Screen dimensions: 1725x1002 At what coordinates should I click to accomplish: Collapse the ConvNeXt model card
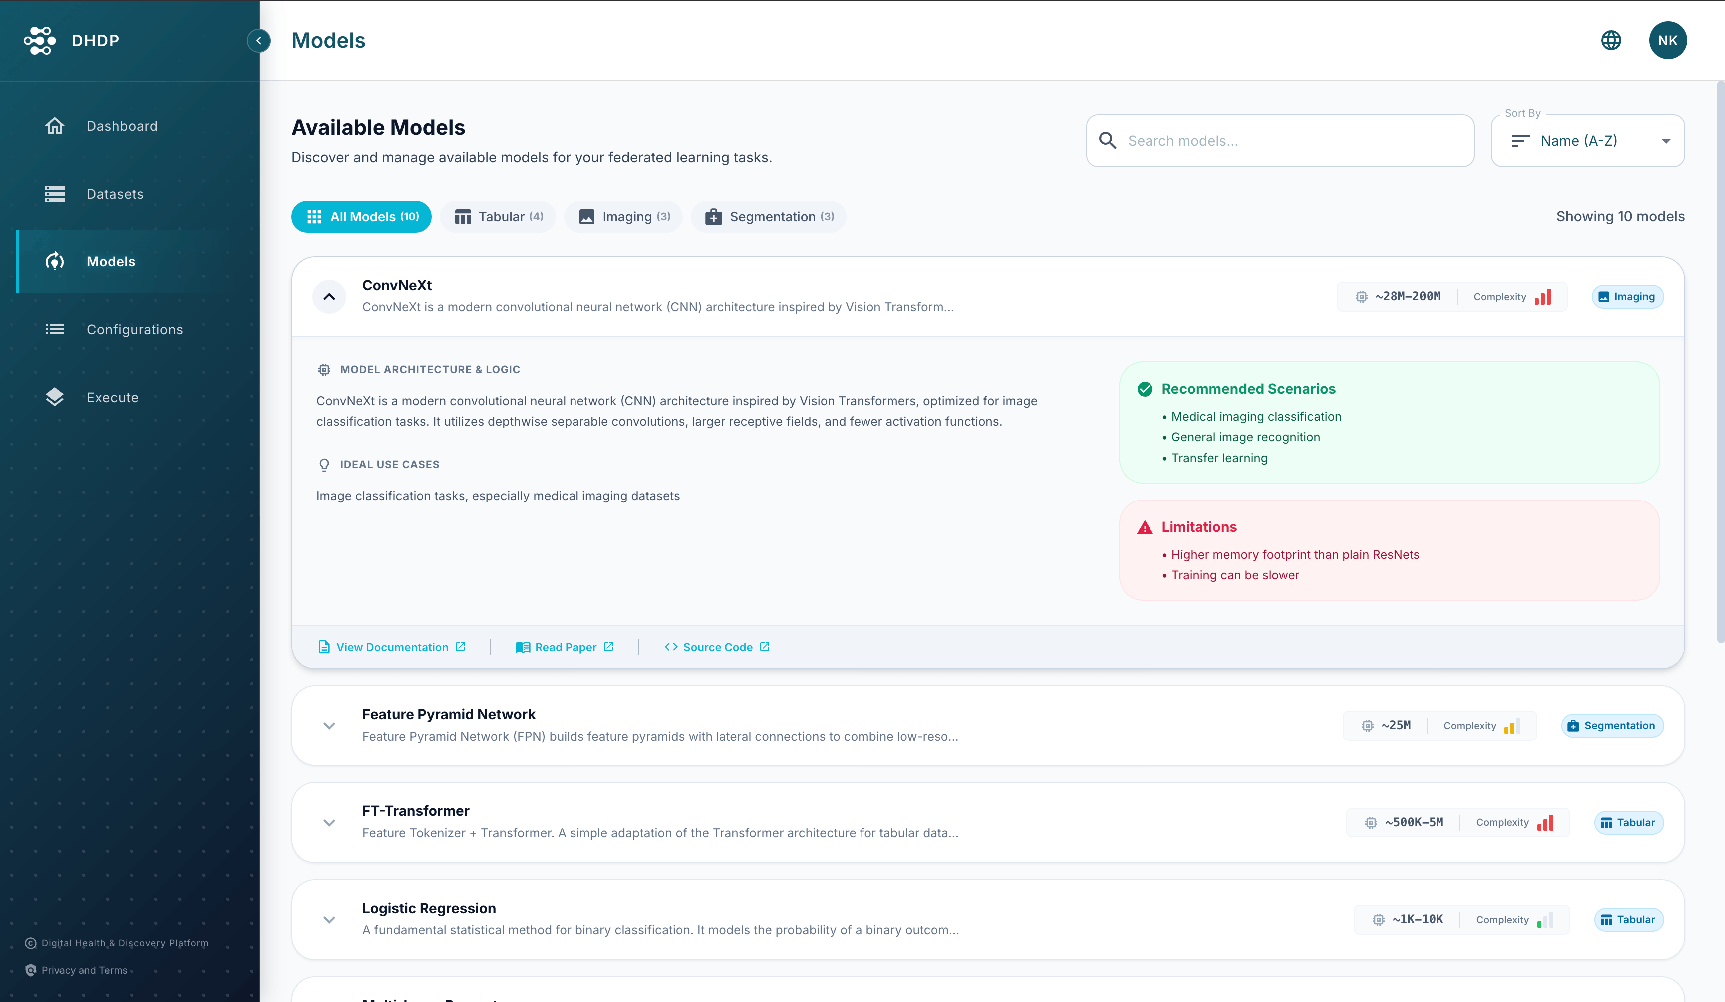[x=329, y=297]
